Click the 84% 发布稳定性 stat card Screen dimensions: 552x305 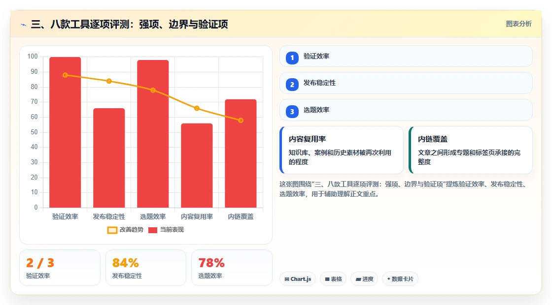146,268
